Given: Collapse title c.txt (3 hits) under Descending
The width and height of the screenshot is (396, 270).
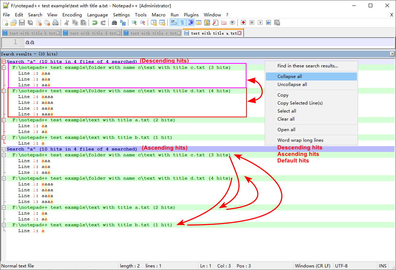Looking at the screenshot, I should click(x=4, y=67).
